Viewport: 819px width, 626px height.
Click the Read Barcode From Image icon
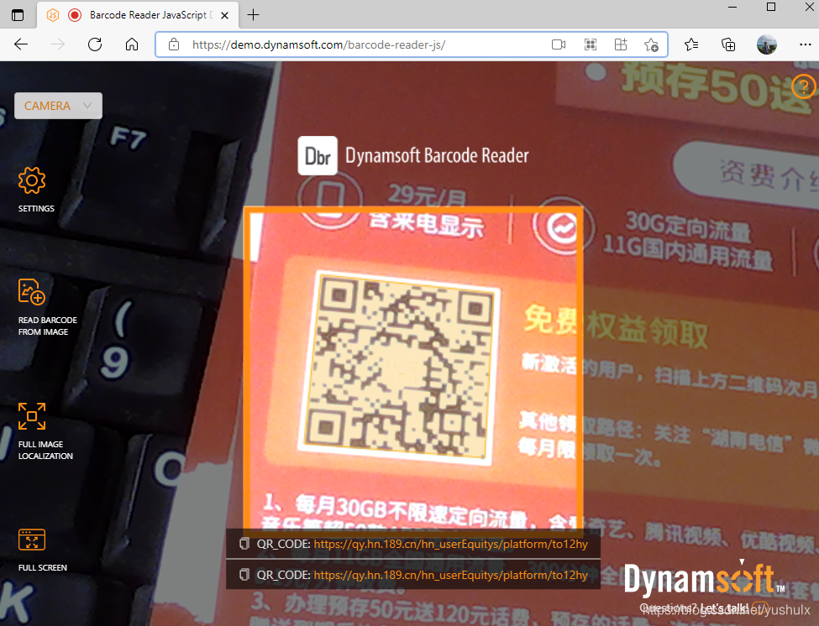(x=32, y=292)
